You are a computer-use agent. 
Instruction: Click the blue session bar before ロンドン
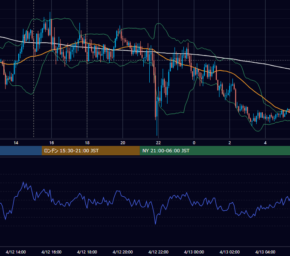pyautogui.click(x=21, y=151)
